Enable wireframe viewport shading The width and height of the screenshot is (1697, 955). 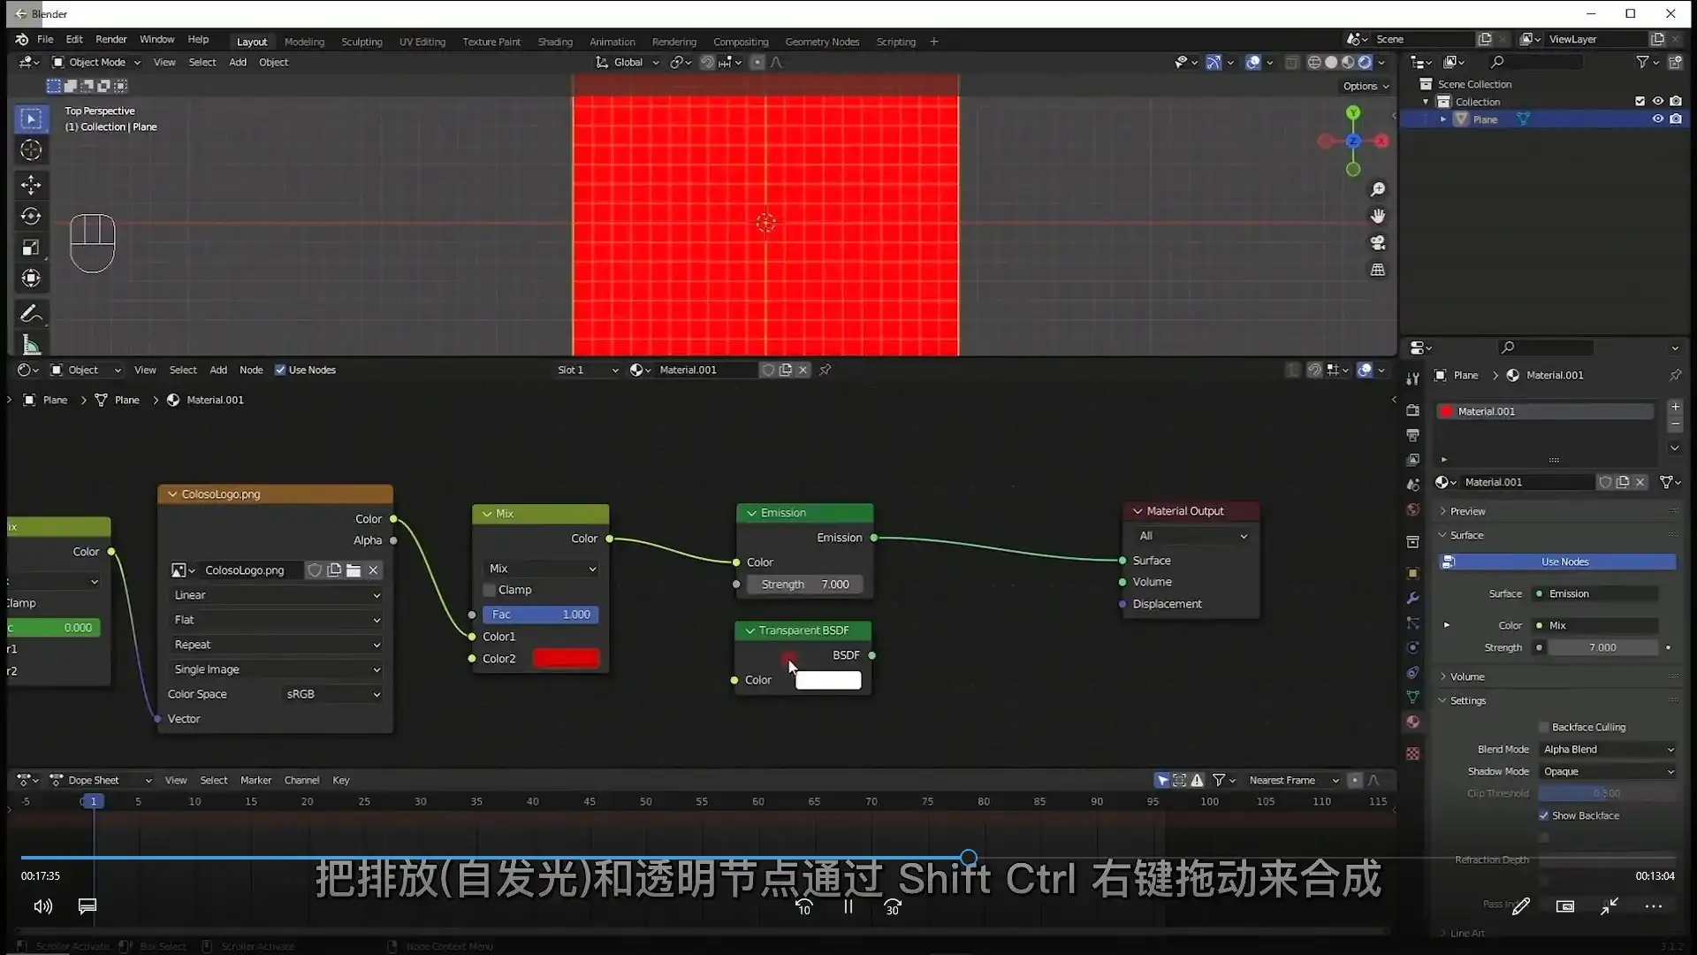[1315, 62]
